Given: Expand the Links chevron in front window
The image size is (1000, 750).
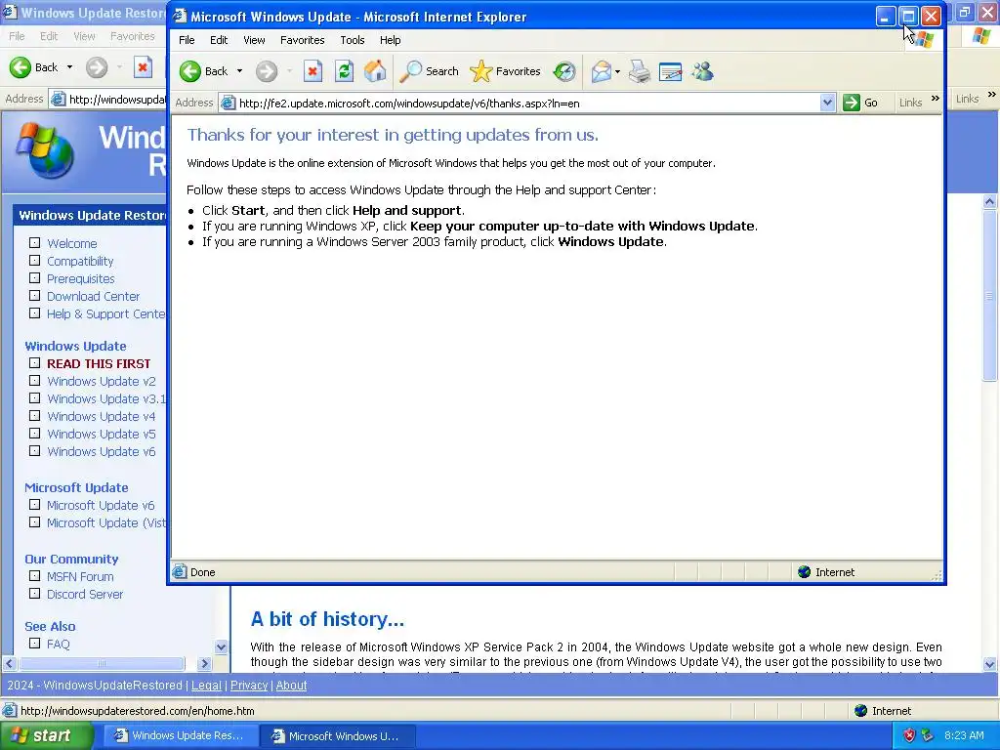Looking at the screenshot, I should [x=935, y=99].
